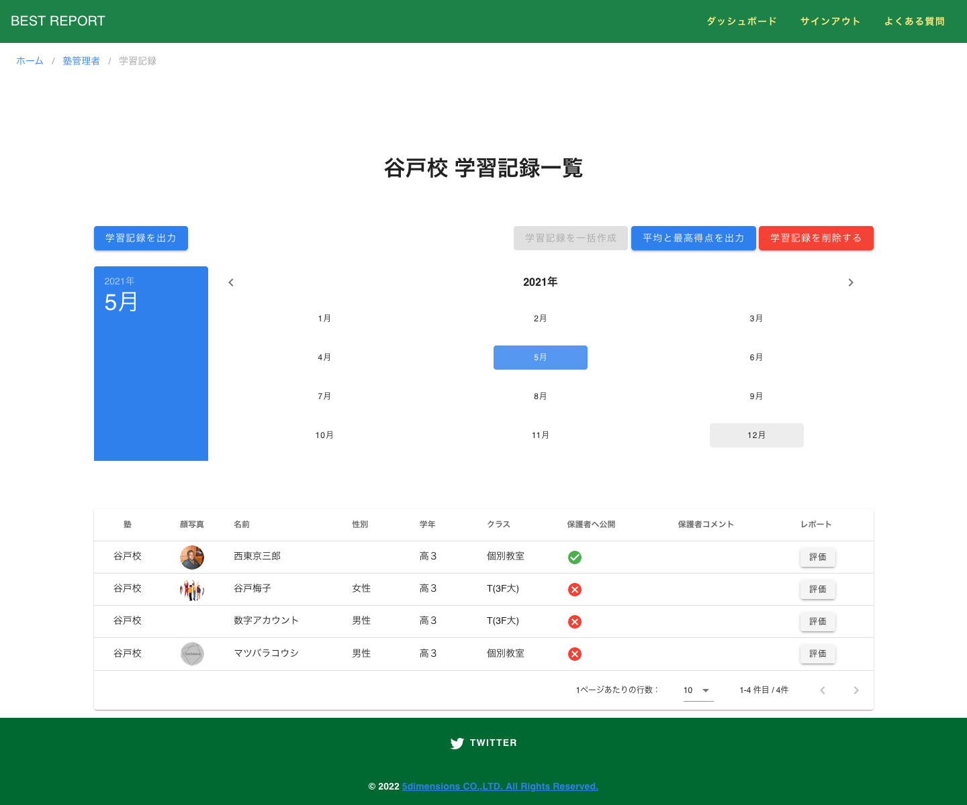Click the name 数字アカウント in table
This screenshot has height=805, width=967.
click(266, 621)
